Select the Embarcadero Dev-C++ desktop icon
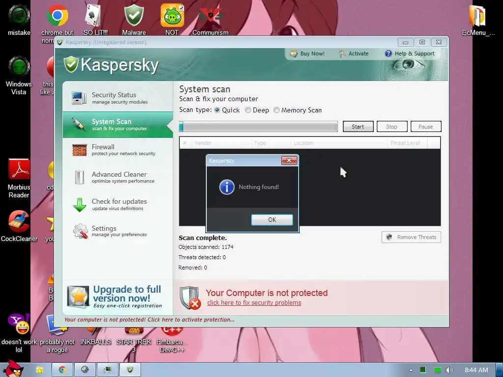The image size is (503, 377). [172, 340]
